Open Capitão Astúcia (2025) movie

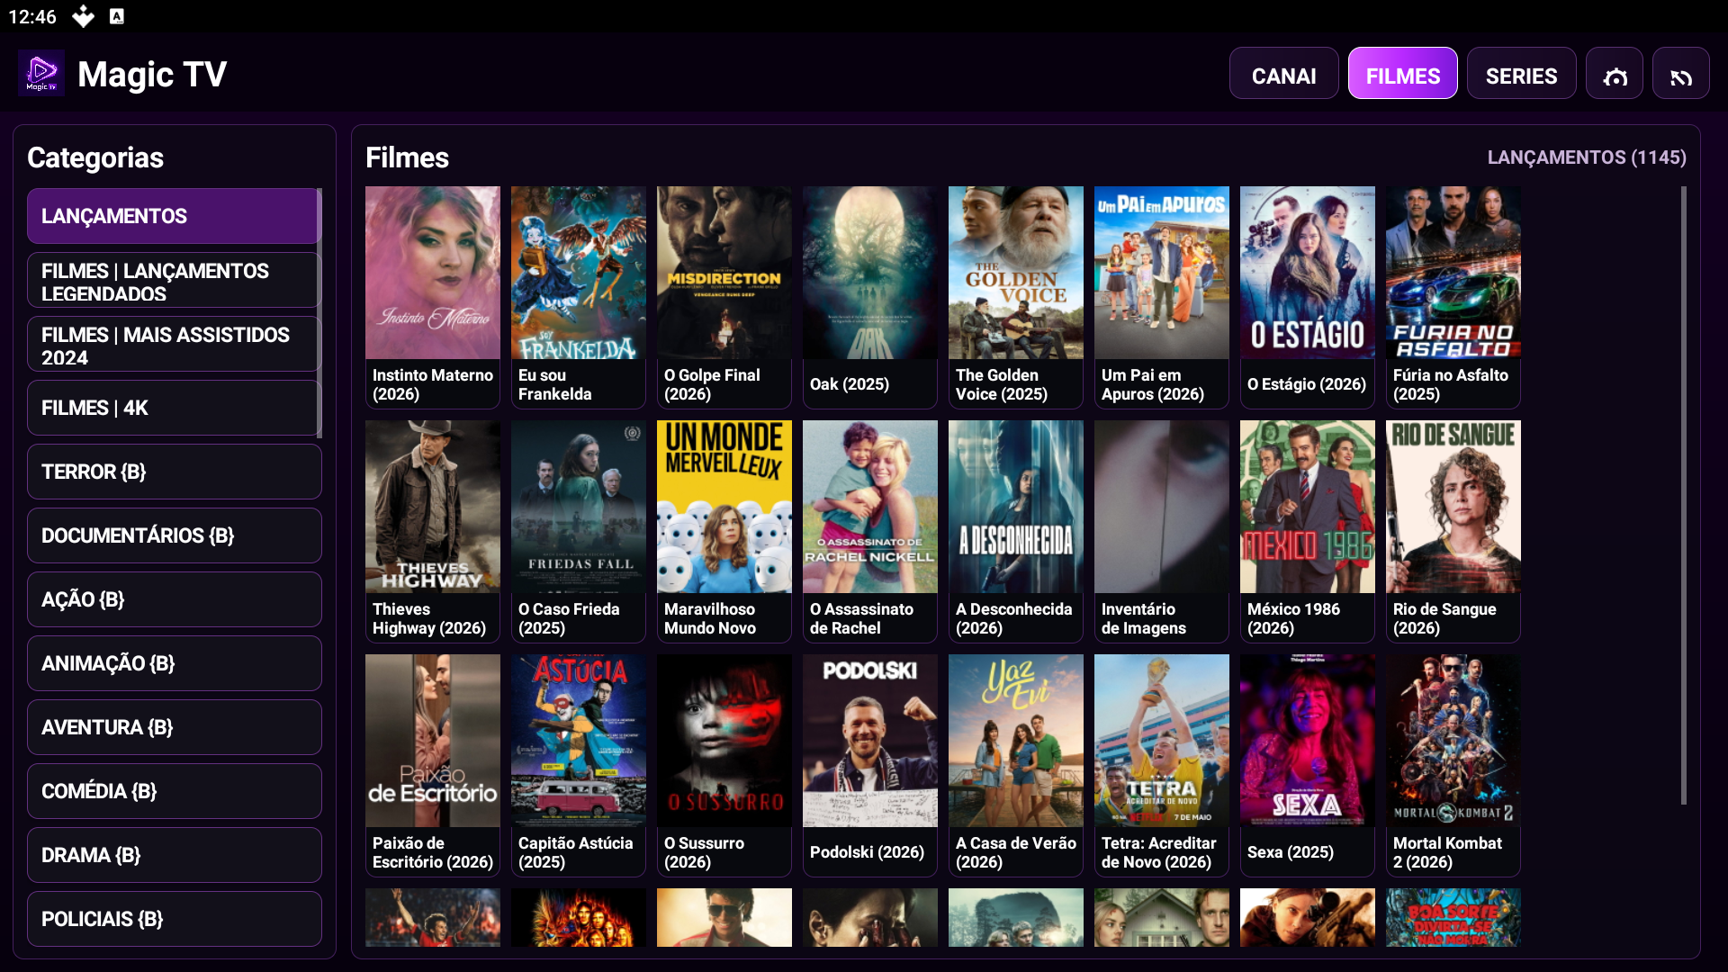[x=579, y=765]
